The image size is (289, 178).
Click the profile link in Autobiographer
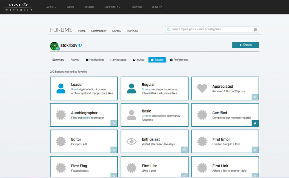(86, 118)
